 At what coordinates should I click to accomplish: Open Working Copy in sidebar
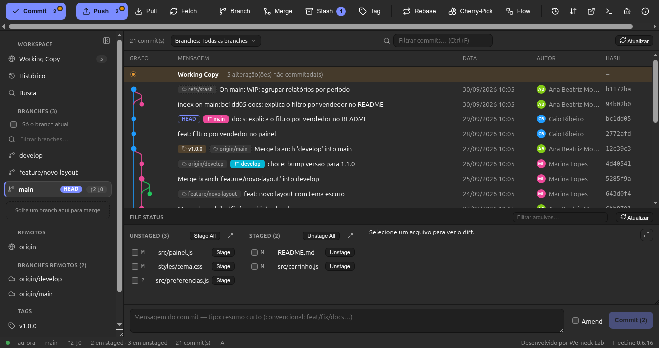click(x=58, y=59)
